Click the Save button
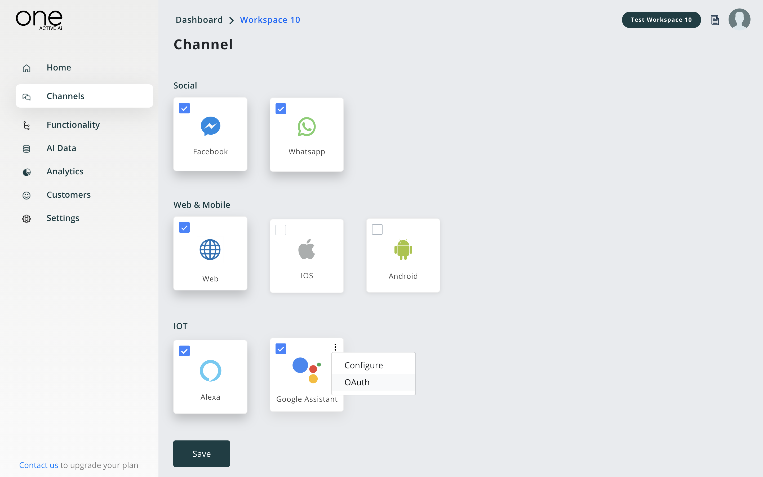 (x=201, y=454)
